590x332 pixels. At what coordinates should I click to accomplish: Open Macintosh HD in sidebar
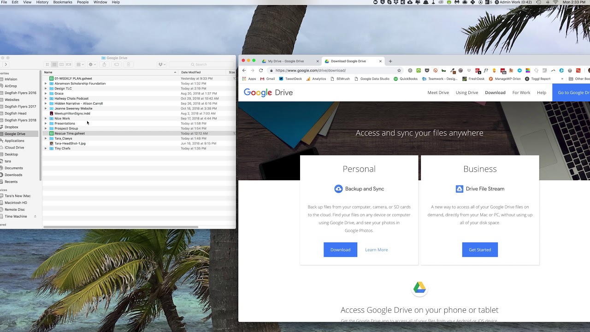(x=16, y=202)
